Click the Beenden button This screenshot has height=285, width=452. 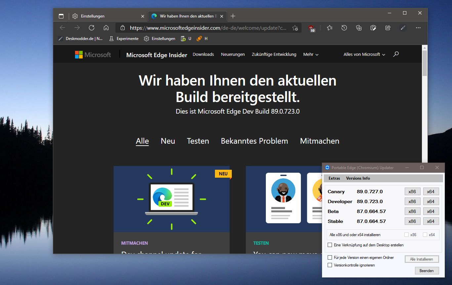pyautogui.click(x=427, y=270)
